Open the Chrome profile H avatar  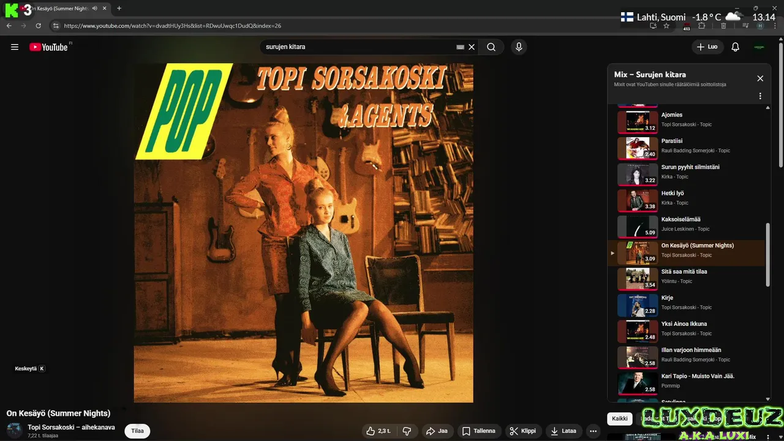point(760,26)
